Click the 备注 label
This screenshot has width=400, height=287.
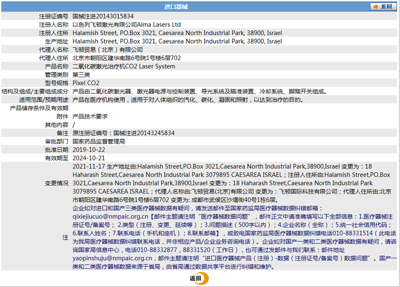click(x=63, y=133)
